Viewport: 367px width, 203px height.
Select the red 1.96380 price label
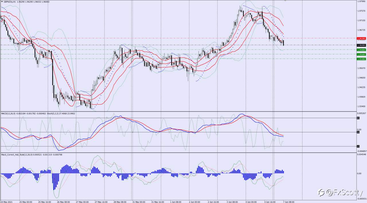362,38
